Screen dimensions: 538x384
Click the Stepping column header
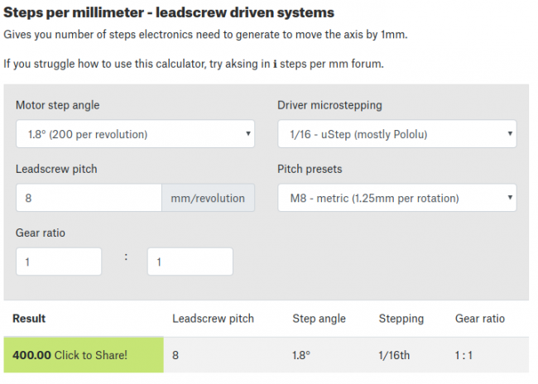pos(401,319)
